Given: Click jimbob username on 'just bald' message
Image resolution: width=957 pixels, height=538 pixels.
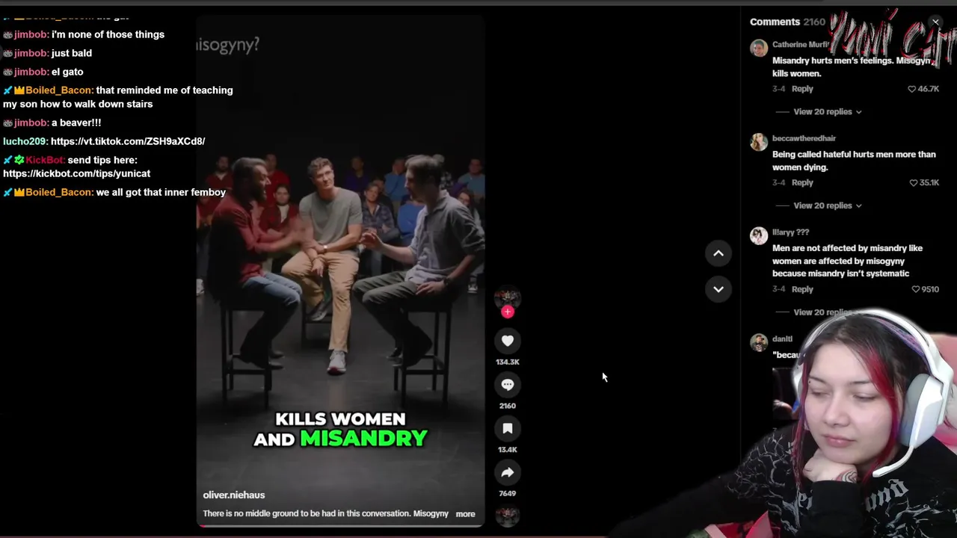Looking at the screenshot, I should [31, 53].
